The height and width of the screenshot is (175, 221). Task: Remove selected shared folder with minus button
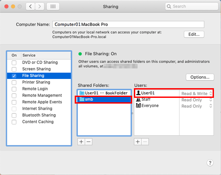pos(88,142)
